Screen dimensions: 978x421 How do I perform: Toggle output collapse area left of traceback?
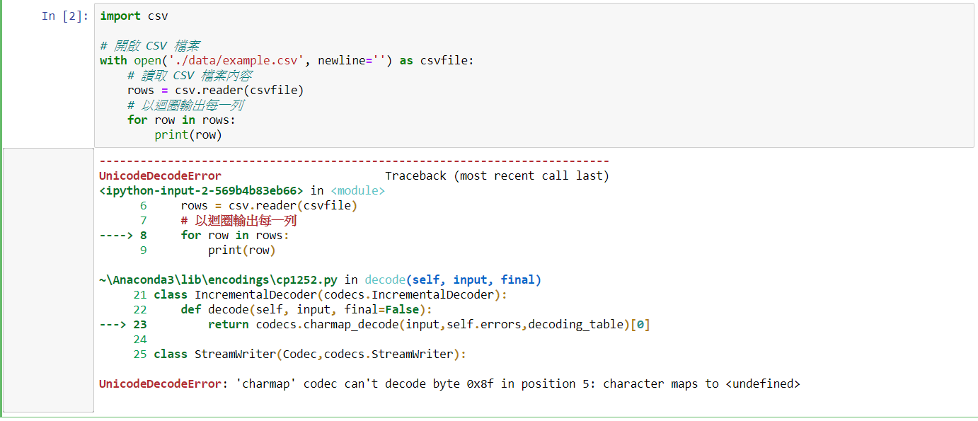coord(49,279)
